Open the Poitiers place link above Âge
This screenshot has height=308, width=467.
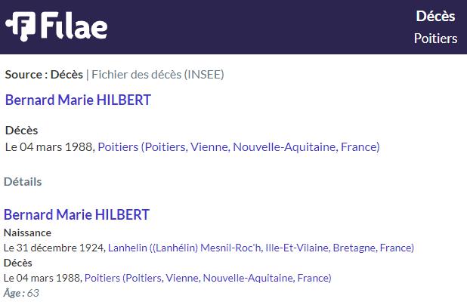208,278
